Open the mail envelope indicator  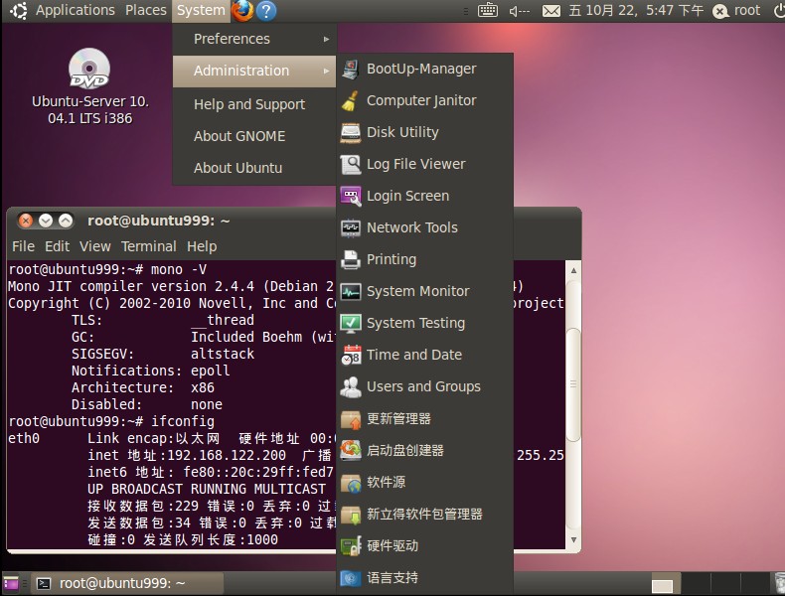551,11
